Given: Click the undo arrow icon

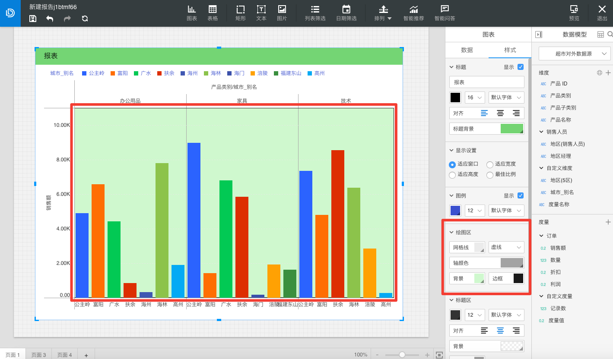Looking at the screenshot, I should (x=50, y=19).
